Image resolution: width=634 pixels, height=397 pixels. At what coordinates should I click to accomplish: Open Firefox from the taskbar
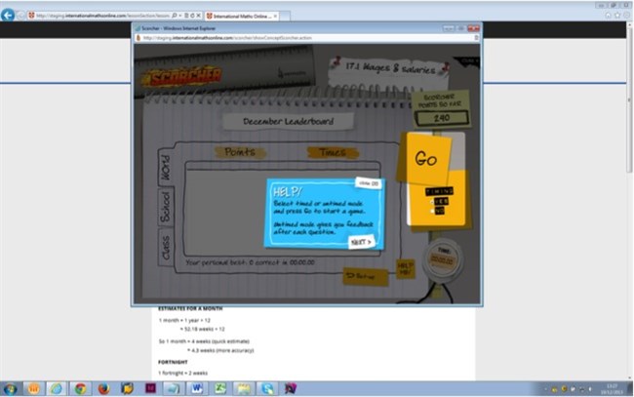(103, 388)
